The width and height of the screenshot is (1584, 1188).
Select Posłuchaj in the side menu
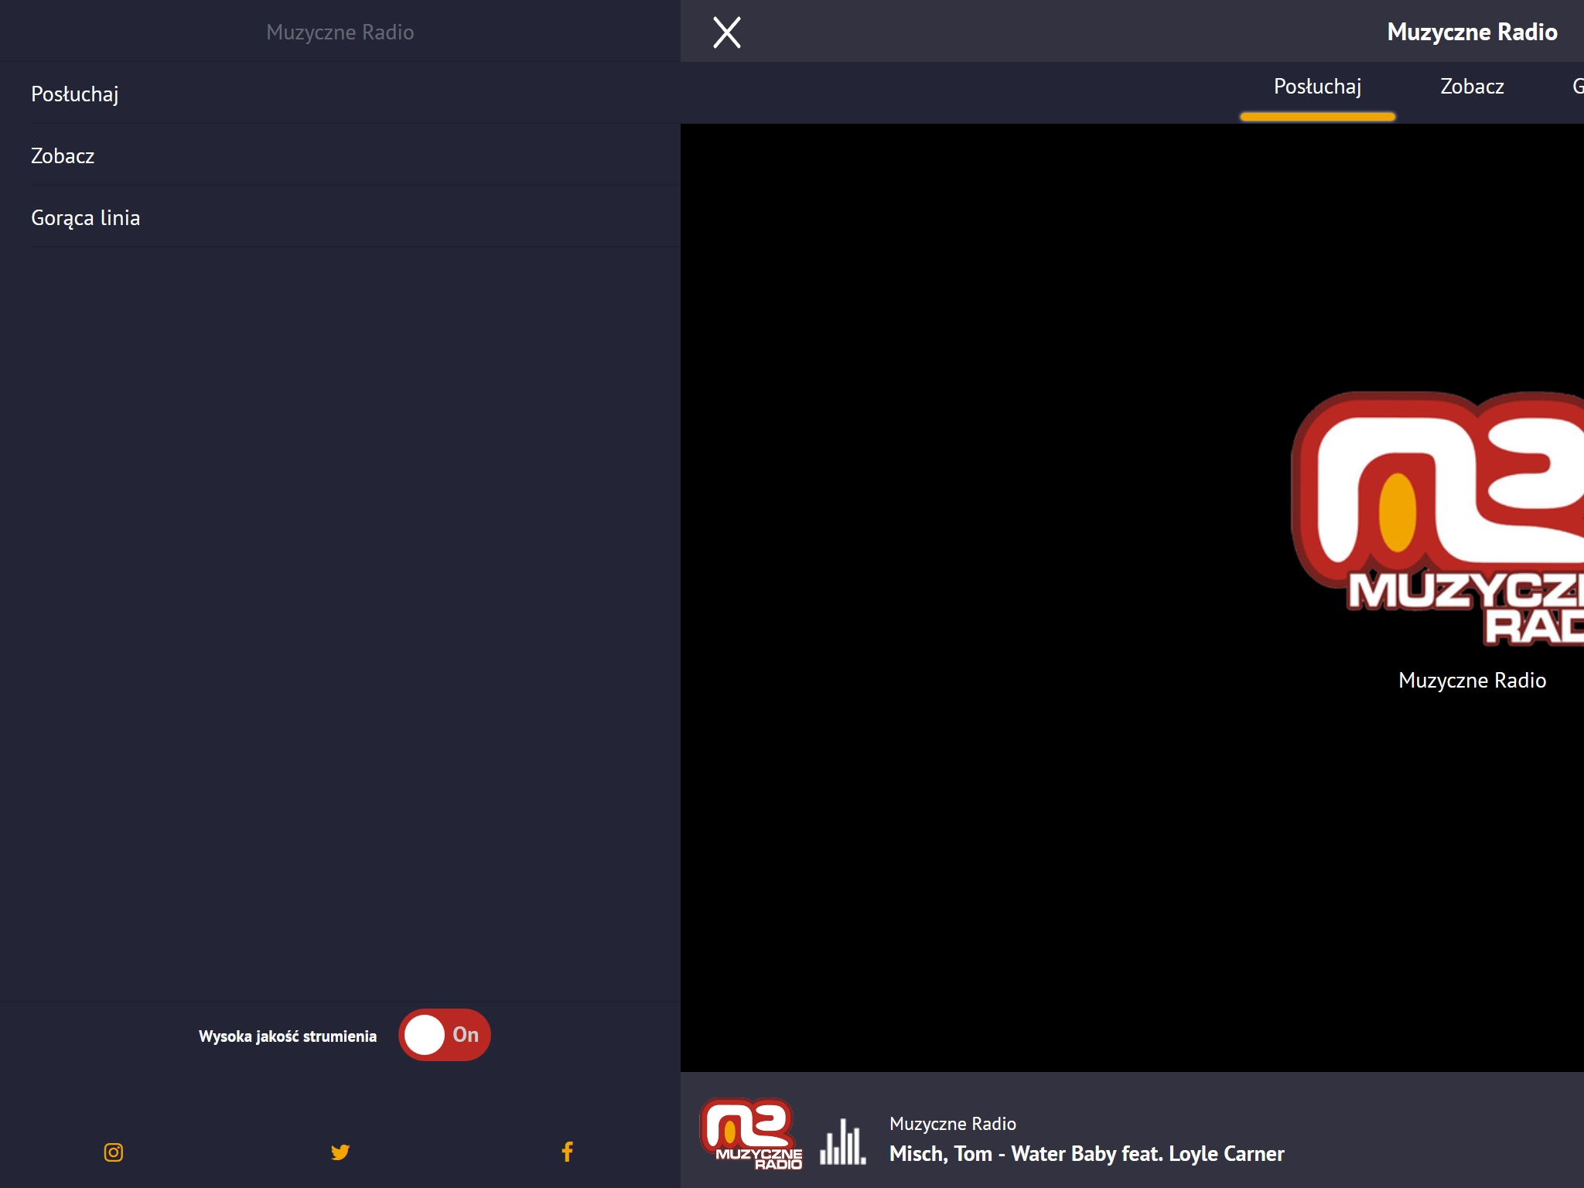click(x=75, y=94)
